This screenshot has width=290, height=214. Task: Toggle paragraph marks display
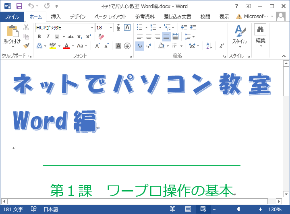click(x=222, y=46)
